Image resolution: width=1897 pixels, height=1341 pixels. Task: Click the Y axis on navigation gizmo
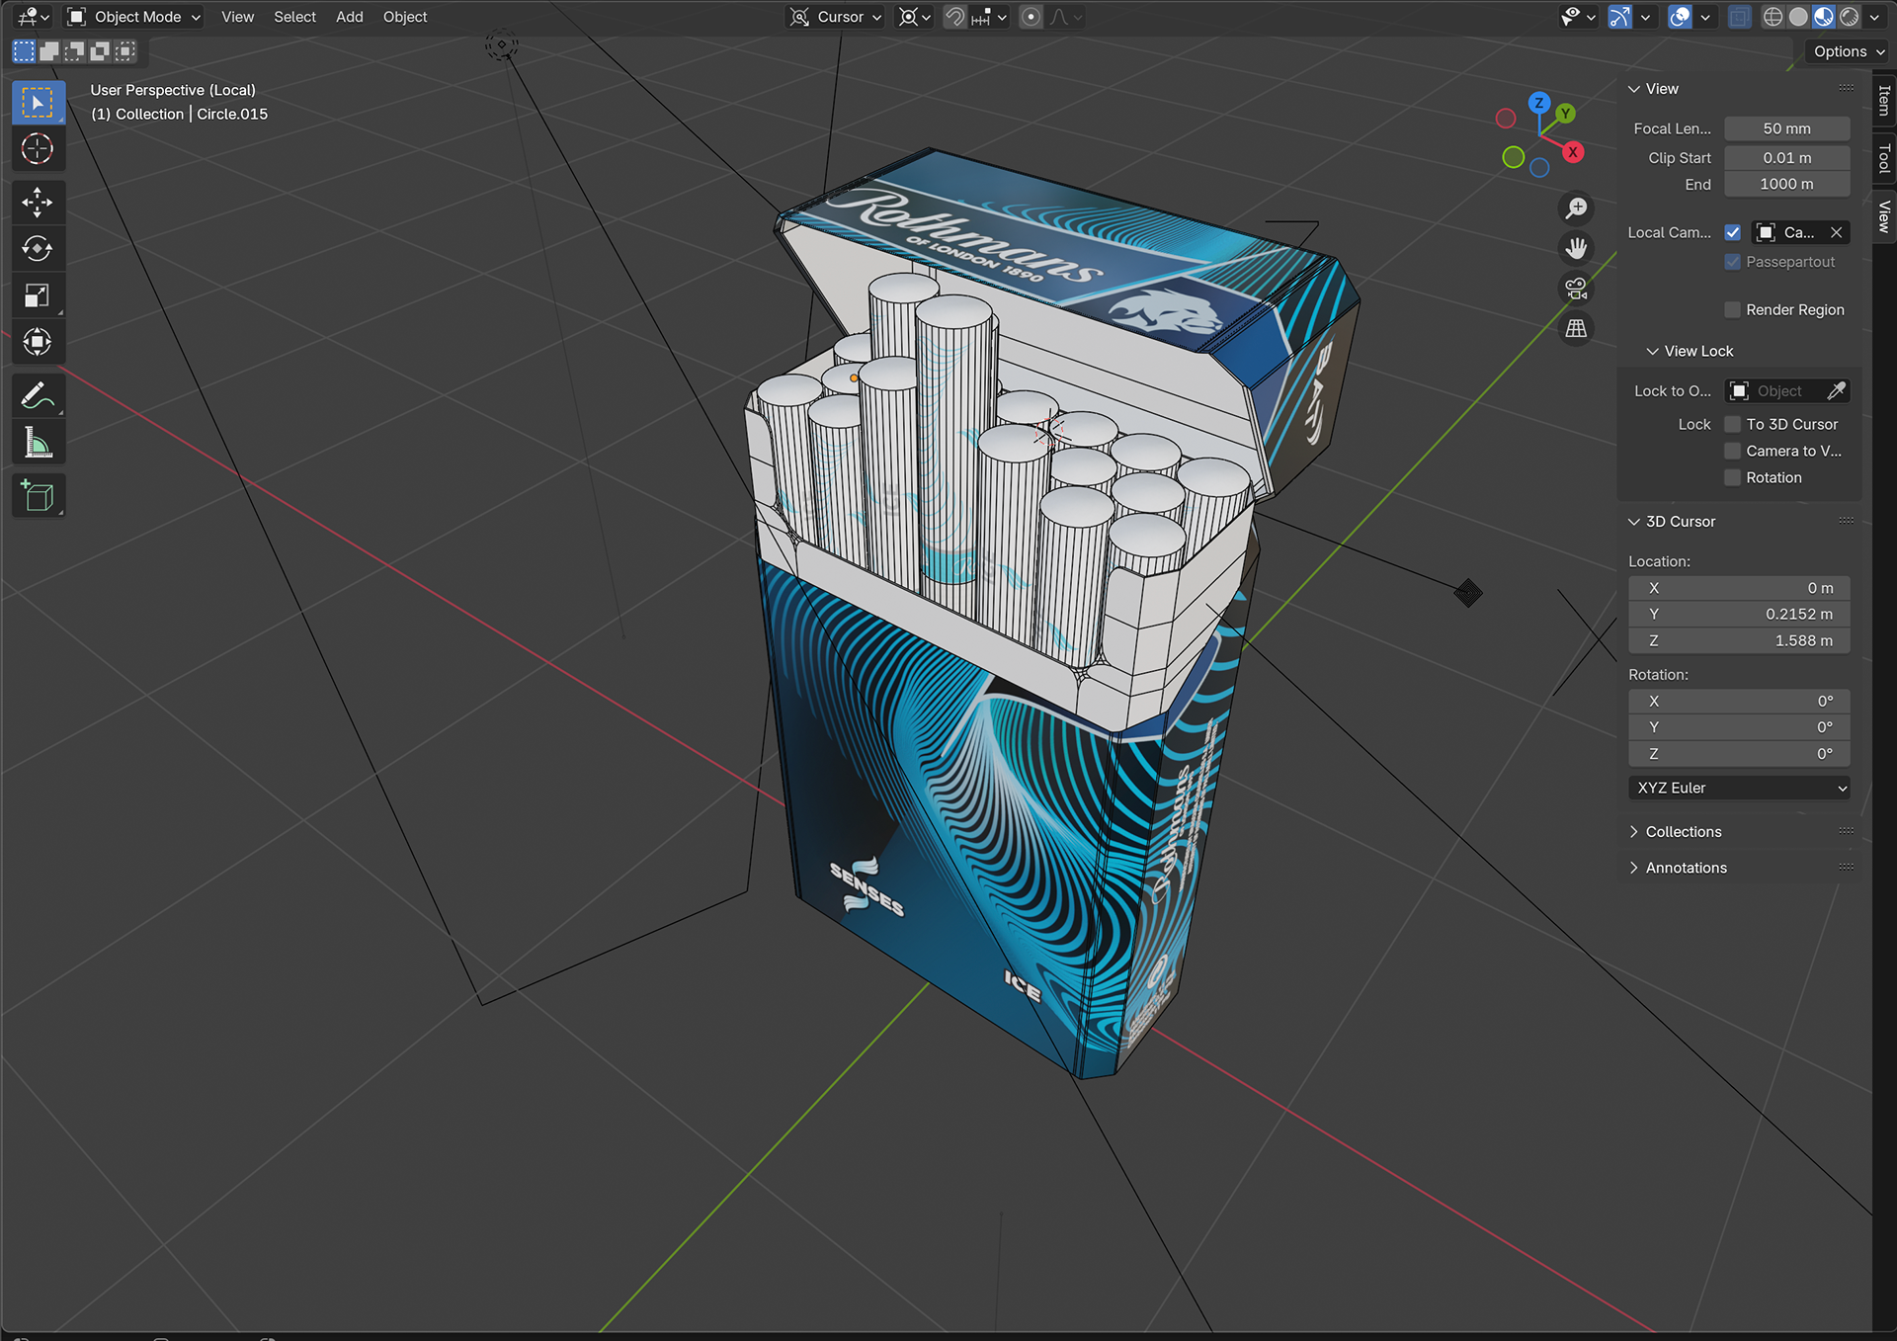[x=1565, y=114]
